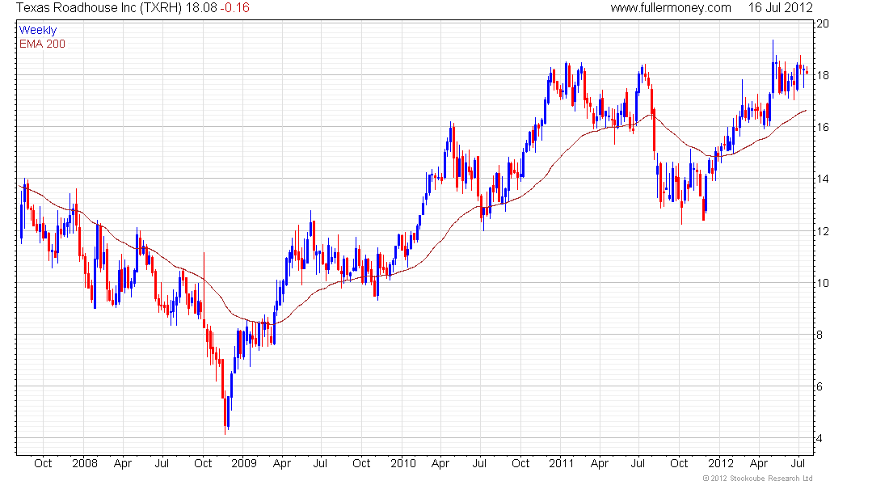This screenshot has height=485, width=889.
Task: Click the 20 price axis label
Action: pos(822,23)
